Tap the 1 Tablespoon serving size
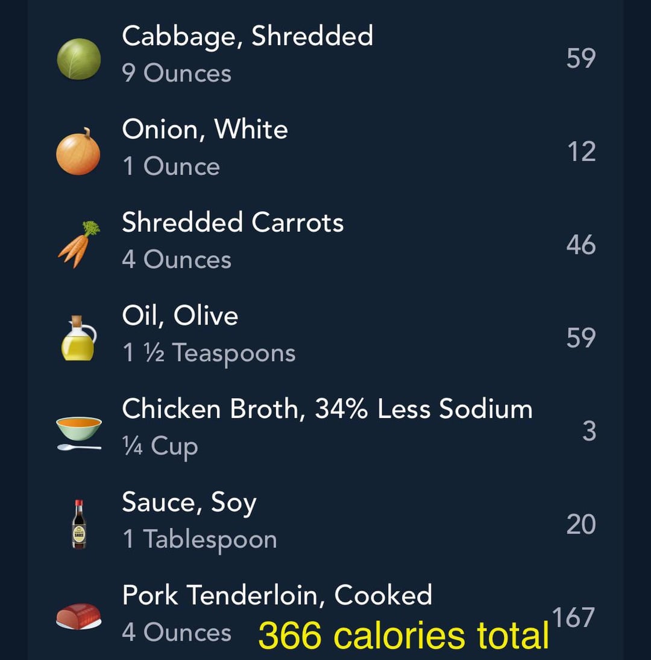This screenshot has height=660, width=651. (200, 539)
